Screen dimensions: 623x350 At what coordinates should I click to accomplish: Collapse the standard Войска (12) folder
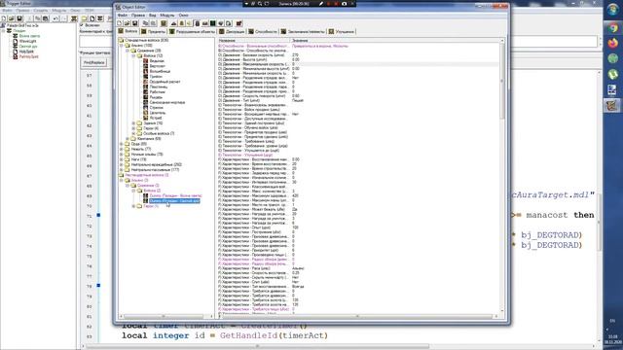pyautogui.click(x=133, y=56)
